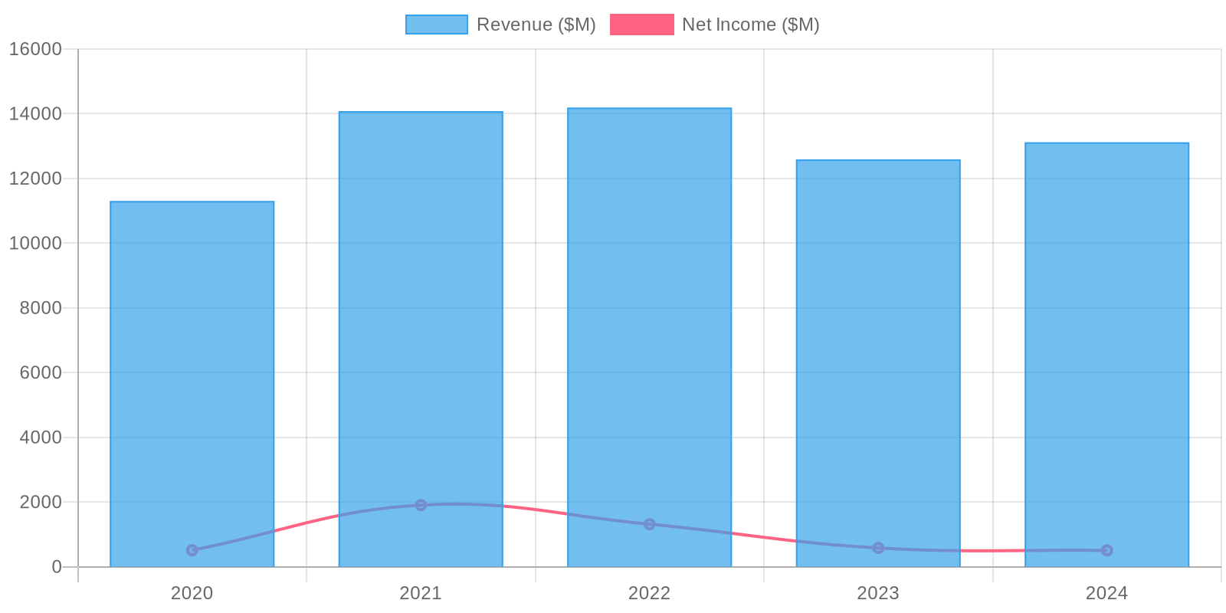Click the 2022 x-axis label
This screenshot has width=1226, height=613.
pyautogui.click(x=649, y=593)
